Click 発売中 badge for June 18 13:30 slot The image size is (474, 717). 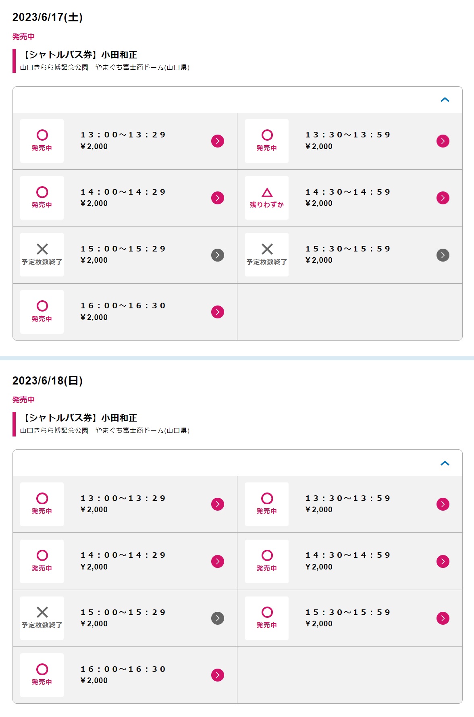coord(267,504)
